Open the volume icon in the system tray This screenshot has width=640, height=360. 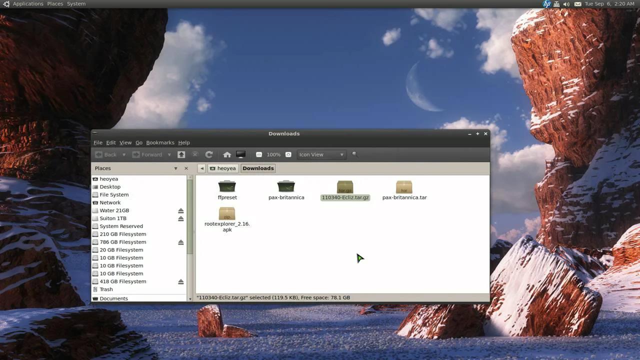[x=566, y=3]
